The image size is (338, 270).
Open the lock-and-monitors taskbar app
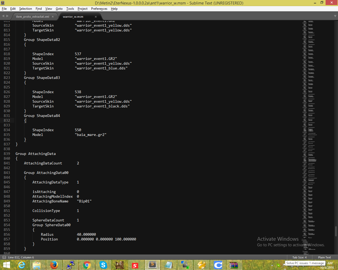click(185, 265)
